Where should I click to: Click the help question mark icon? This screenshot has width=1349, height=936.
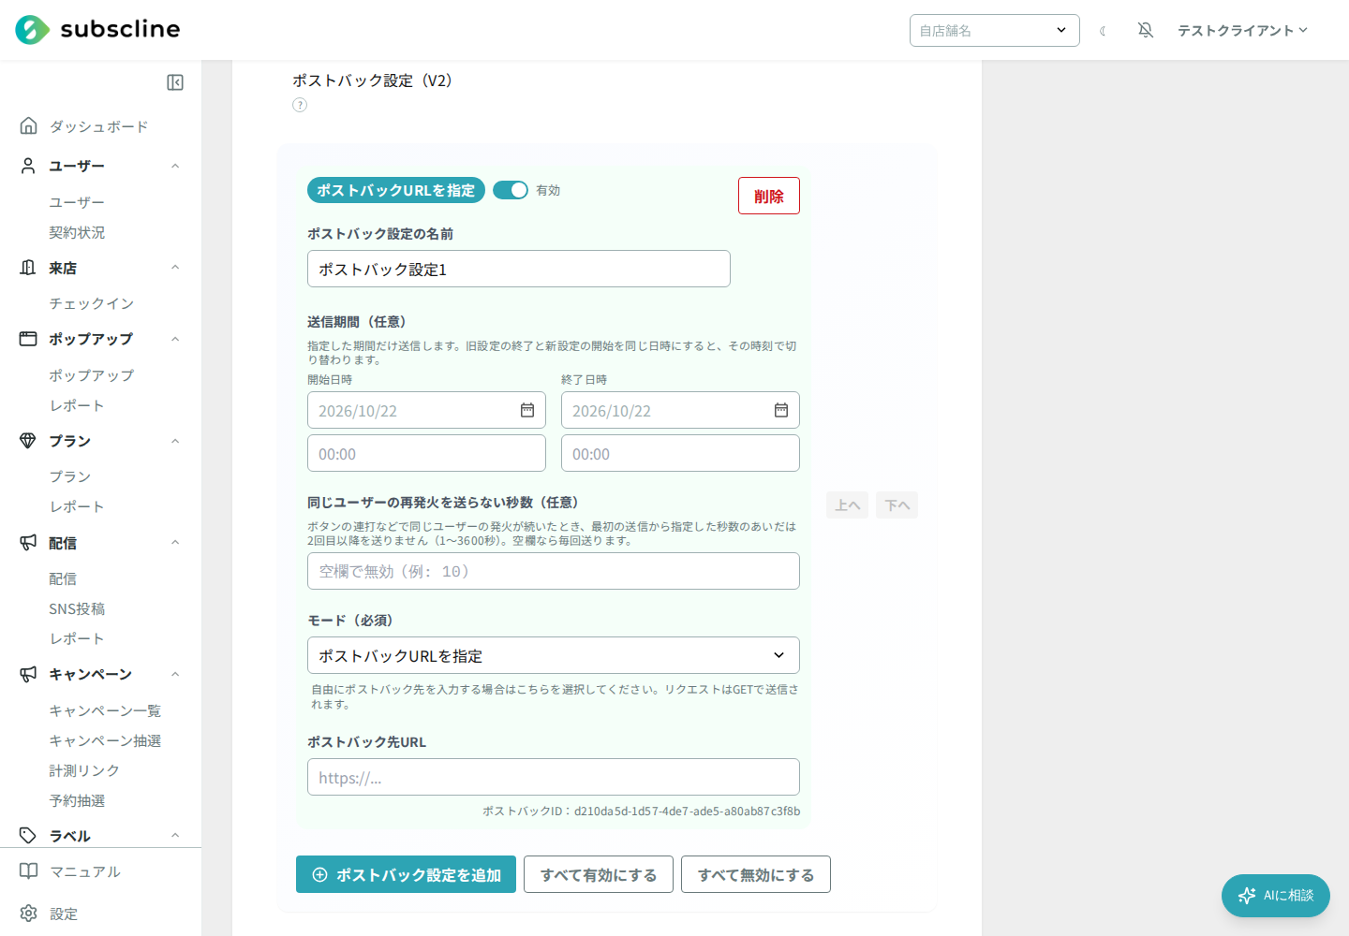pyautogui.click(x=300, y=105)
